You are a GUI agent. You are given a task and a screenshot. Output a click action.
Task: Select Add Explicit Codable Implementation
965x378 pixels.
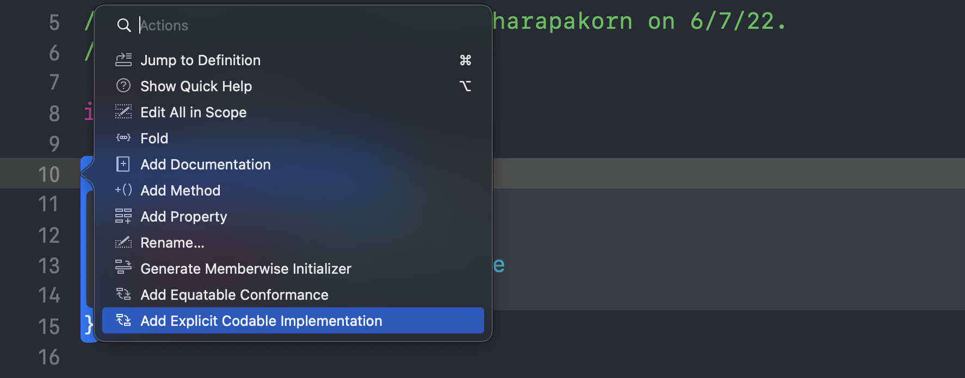coord(261,321)
